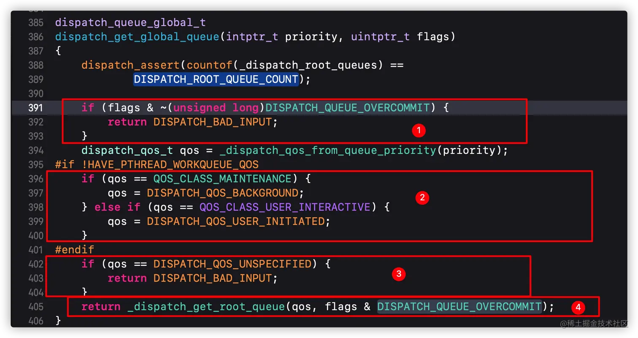
Task: Select the _dispatch_get_root_queue call
Action: pos(206,307)
